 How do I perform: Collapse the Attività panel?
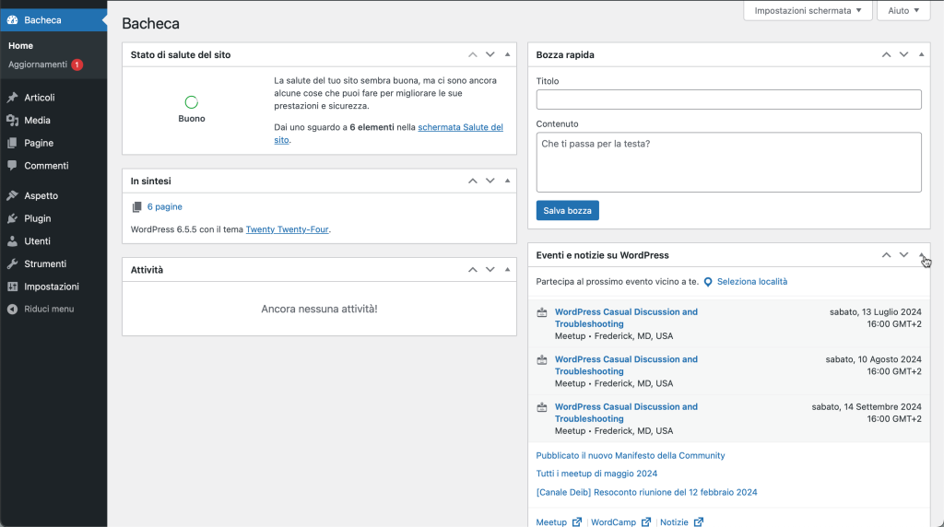pyautogui.click(x=508, y=270)
